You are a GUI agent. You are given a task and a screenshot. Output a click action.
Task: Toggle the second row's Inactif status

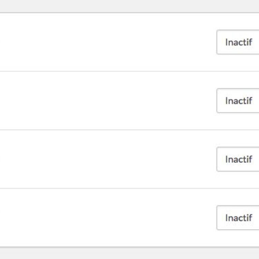pyautogui.click(x=238, y=100)
